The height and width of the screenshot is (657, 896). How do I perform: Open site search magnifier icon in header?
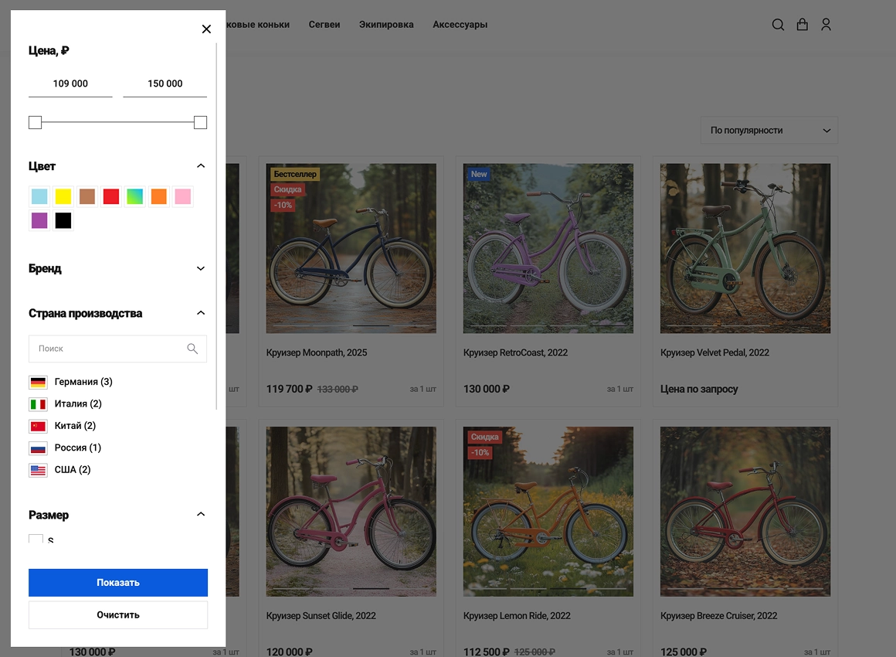(x=778, y=25)
